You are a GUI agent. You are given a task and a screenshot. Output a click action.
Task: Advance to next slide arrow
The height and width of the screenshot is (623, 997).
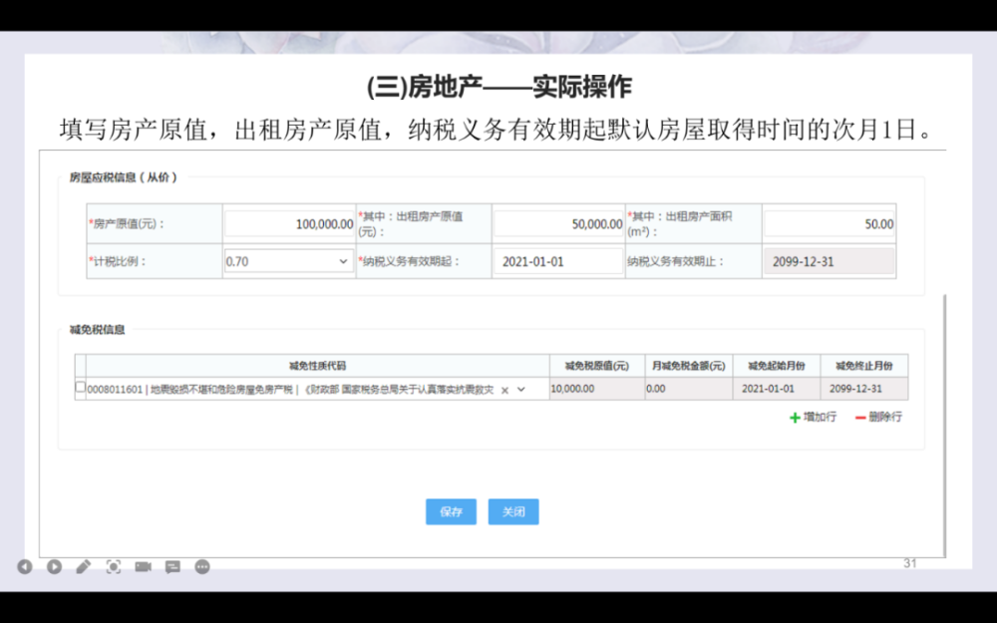click(54, 566)
